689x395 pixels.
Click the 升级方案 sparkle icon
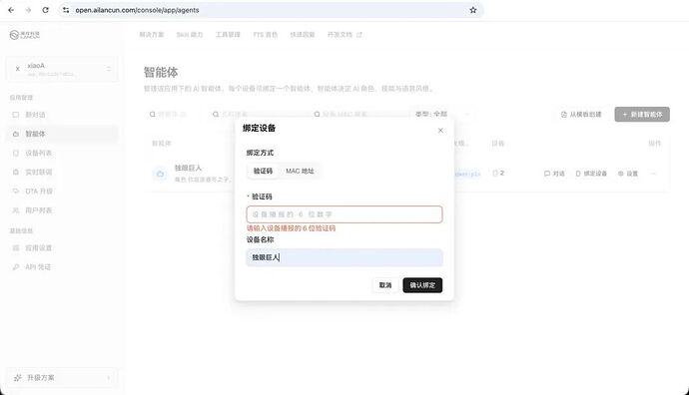point(18,377)
